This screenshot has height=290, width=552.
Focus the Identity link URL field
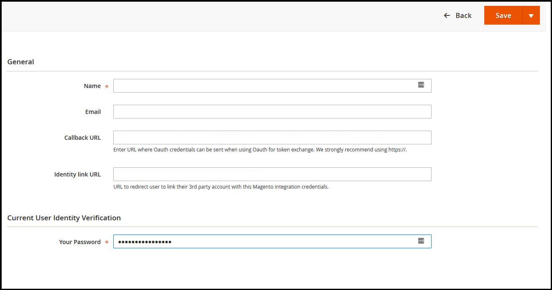(272, 174)
